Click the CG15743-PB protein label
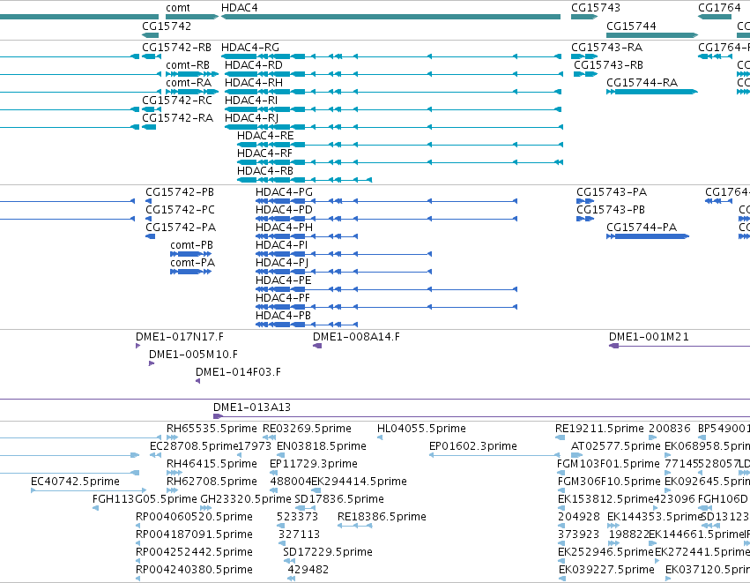 611,210
